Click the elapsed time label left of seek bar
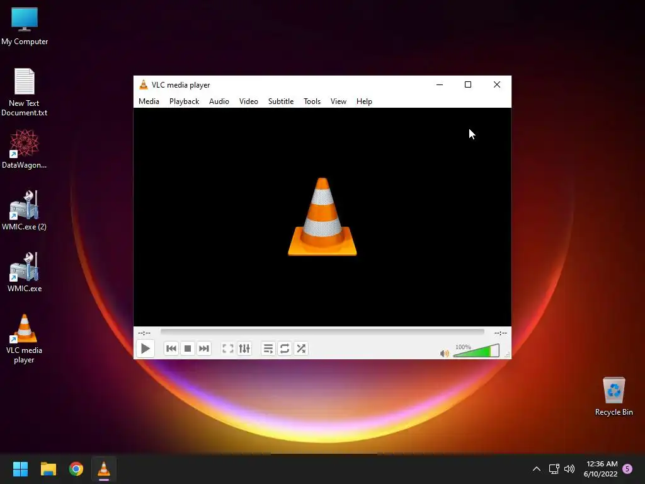This screenshot has width=645, height=484. click(144, 333)
